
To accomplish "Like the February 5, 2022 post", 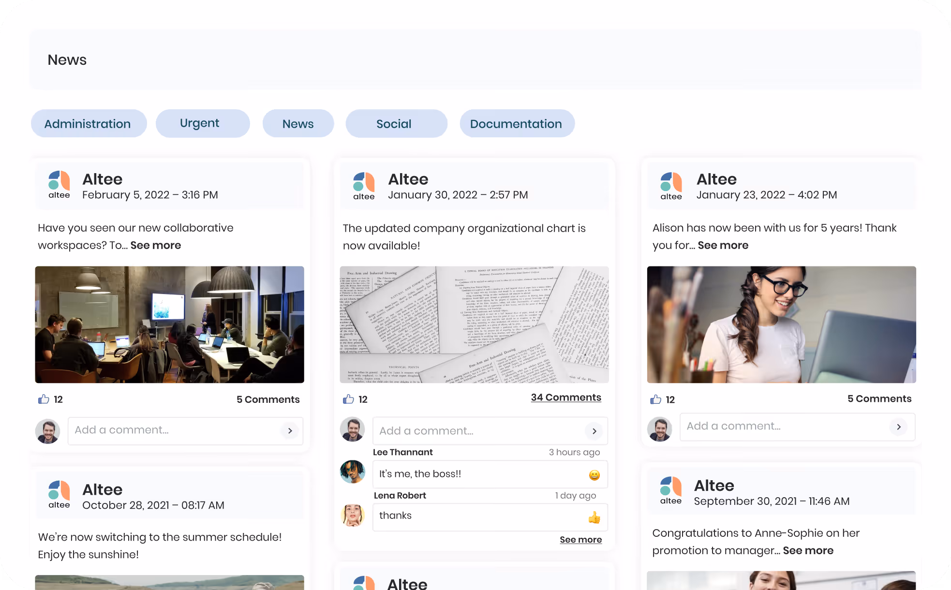I will click(x=44, y=399).
